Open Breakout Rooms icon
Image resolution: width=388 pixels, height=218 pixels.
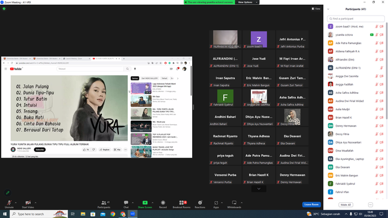[x=182, y=203]
